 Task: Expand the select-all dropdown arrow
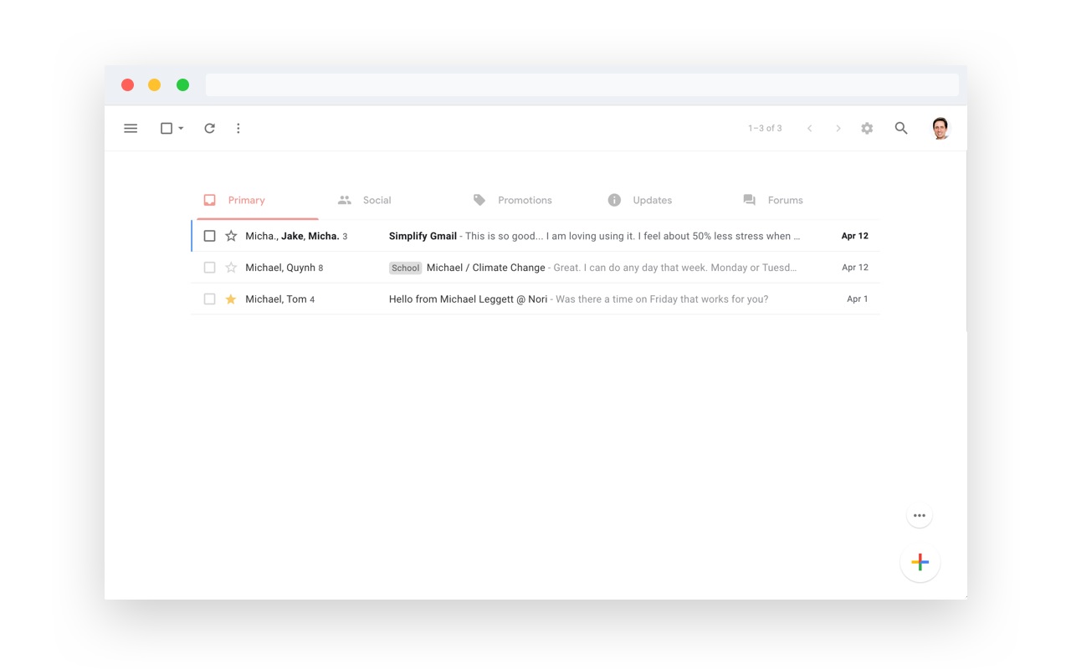[181, 128]
